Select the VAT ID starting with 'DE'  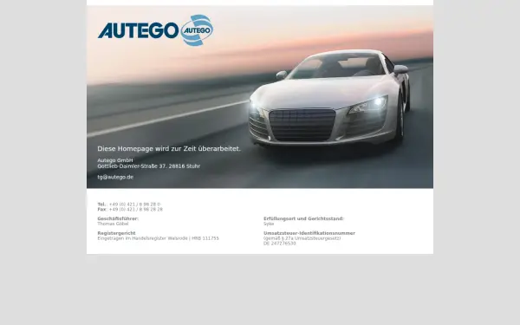pyautogui.click(x=280, y=244)
